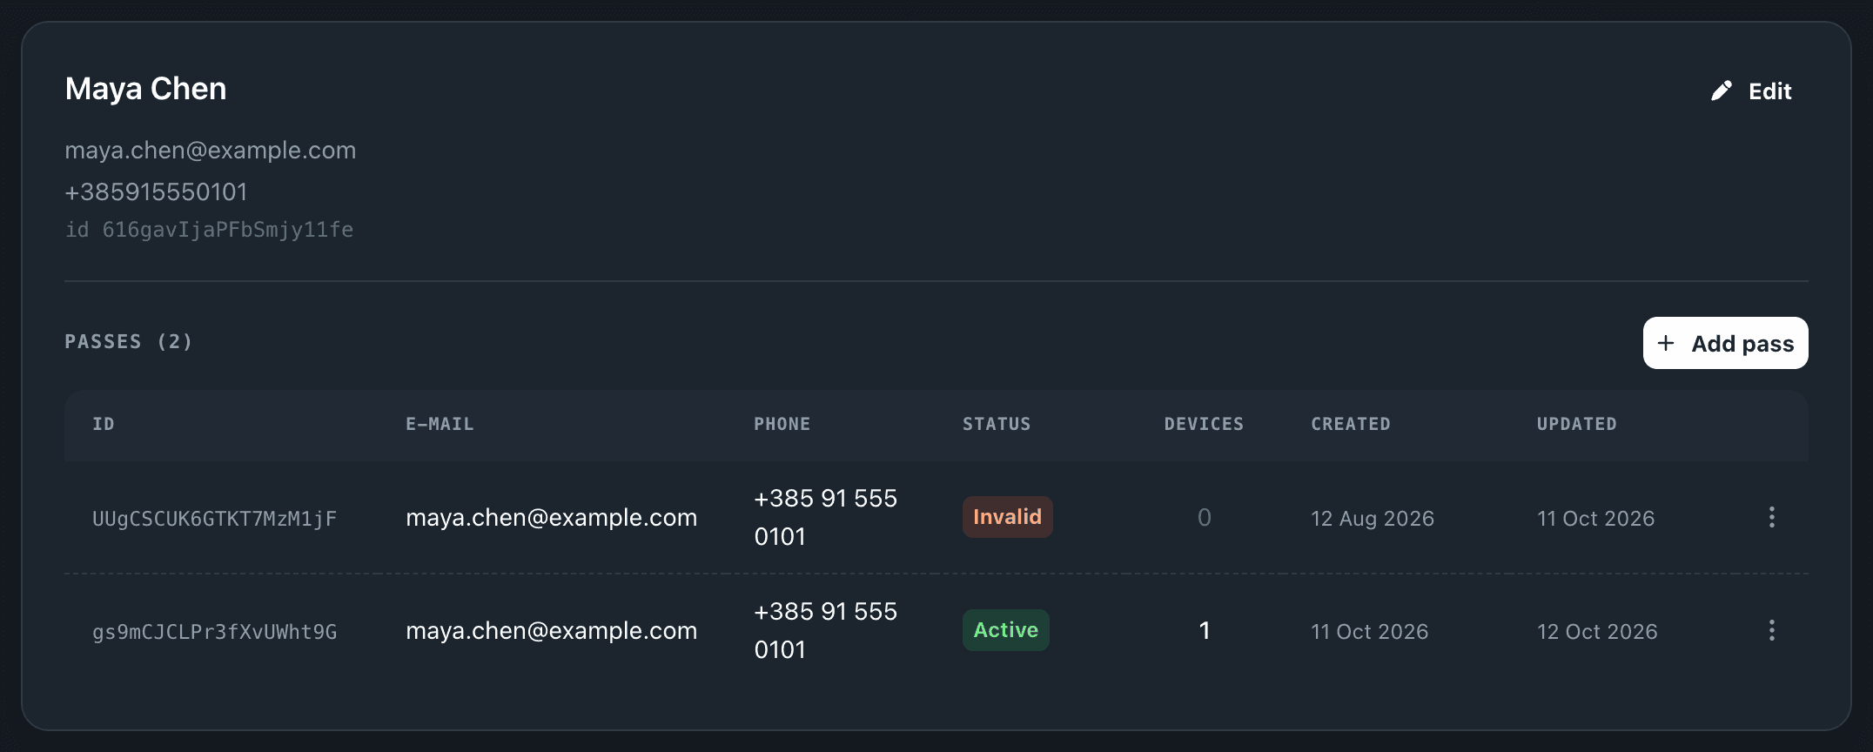Select pass ID gs9mCJCLPr3fXvUWht9G

[214, 632]
